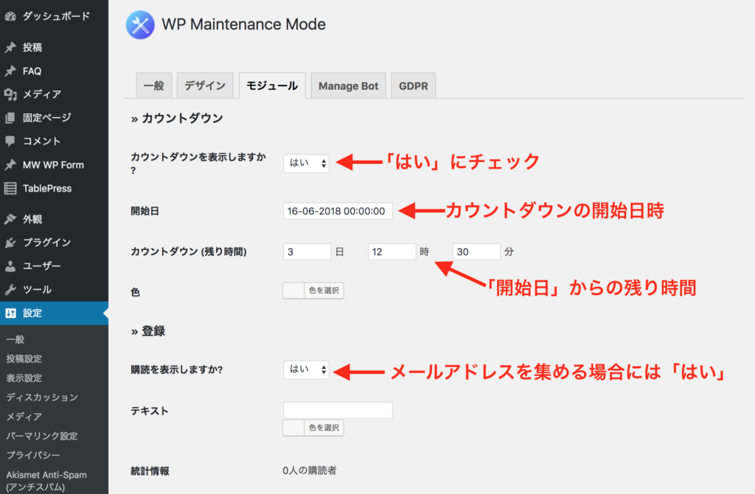Viewport: 755px width, 494px height.
Task: Switch to the デザイン tab
Action: coord(205,86)
